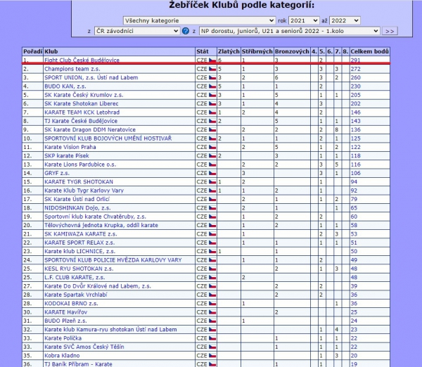The image size is (422, 367).
Task: Open Karate klub LICHNICE link
Action: click(79, 251)
